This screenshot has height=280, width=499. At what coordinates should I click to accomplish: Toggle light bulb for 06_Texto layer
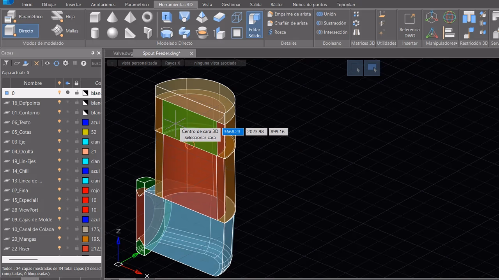point(59,122)
